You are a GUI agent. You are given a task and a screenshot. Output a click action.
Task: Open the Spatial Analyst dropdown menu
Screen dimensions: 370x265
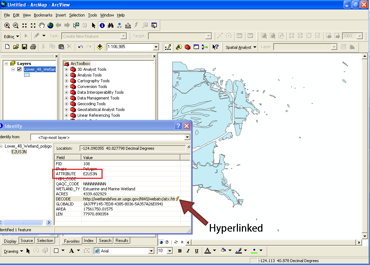240,47
